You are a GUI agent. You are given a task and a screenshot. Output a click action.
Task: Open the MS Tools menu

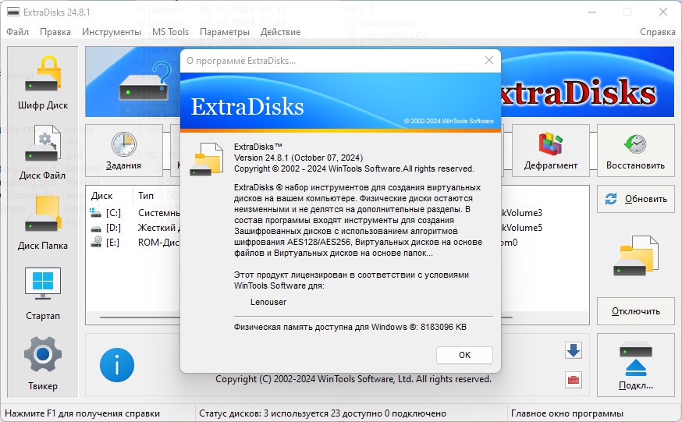[x=170, y=32]
